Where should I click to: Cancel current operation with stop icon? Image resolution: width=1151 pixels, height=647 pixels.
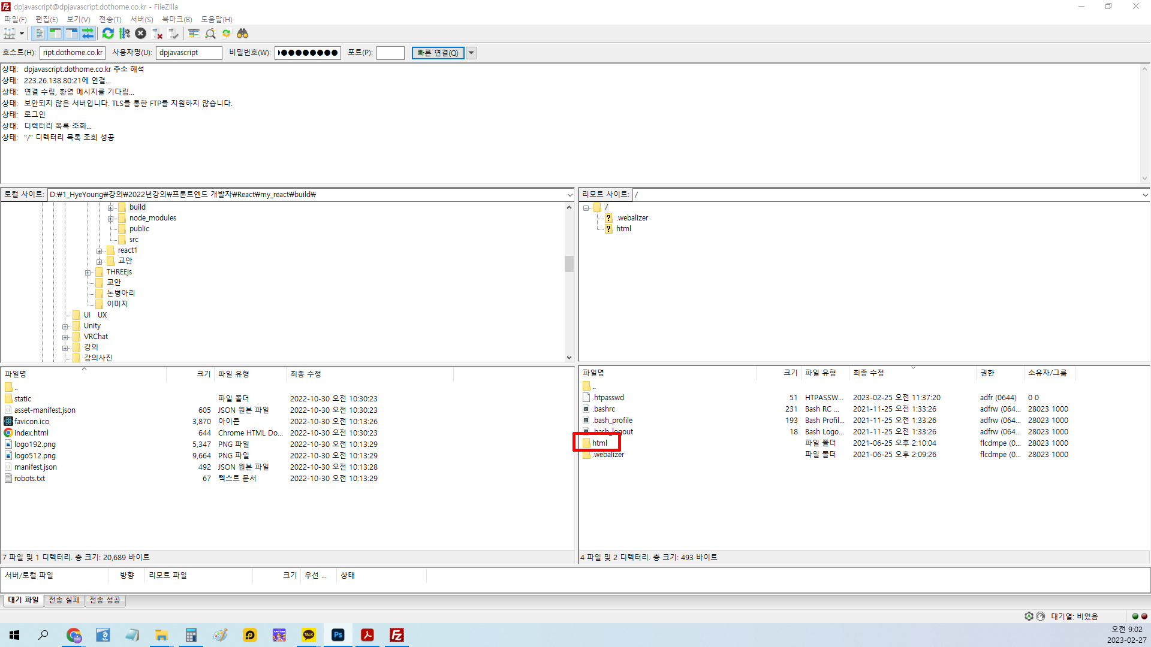coord(140,34)
